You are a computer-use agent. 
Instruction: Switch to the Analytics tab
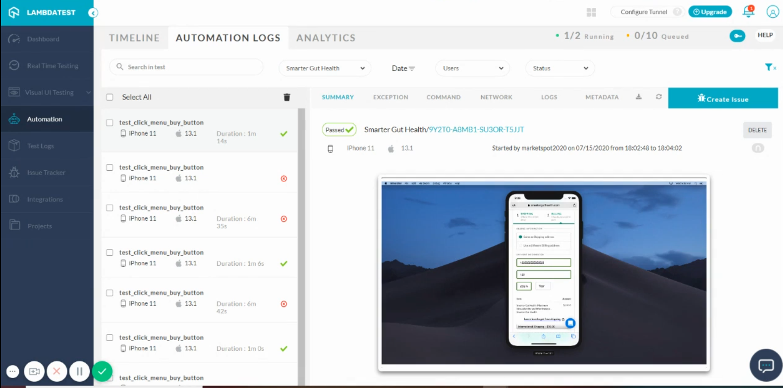click(326, 38)
